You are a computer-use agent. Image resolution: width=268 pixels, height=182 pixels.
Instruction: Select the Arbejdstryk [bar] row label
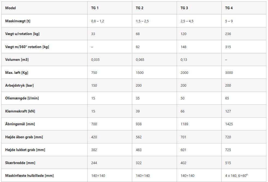click(19, 85)
